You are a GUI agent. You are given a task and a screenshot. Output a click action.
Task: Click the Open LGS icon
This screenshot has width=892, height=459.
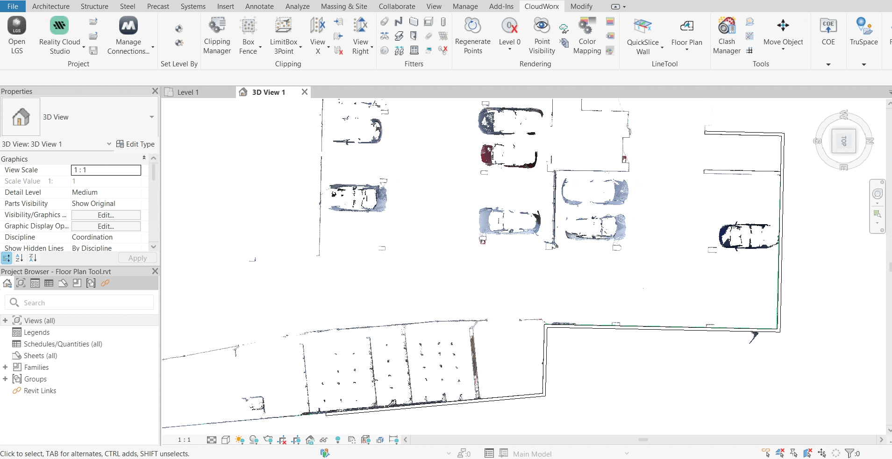click(17, 26)
